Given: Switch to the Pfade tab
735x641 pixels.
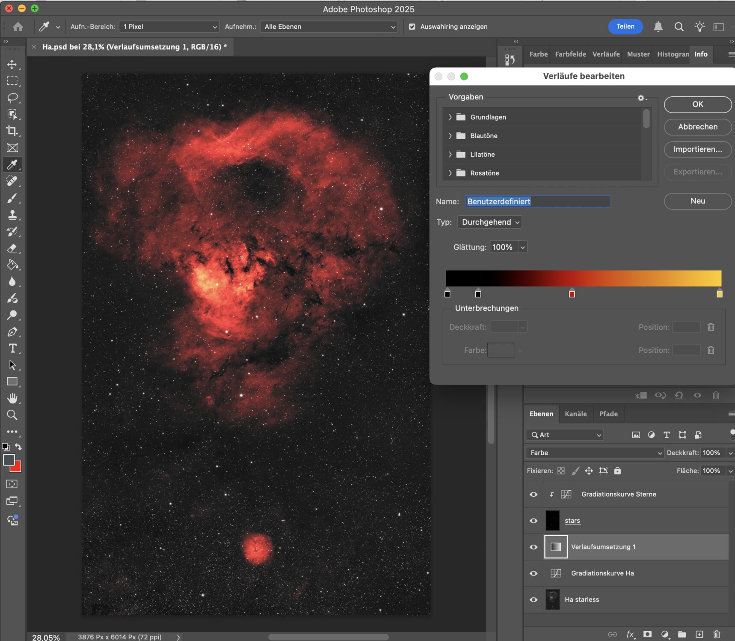Looking at the screenshot, I should (608, 414).
